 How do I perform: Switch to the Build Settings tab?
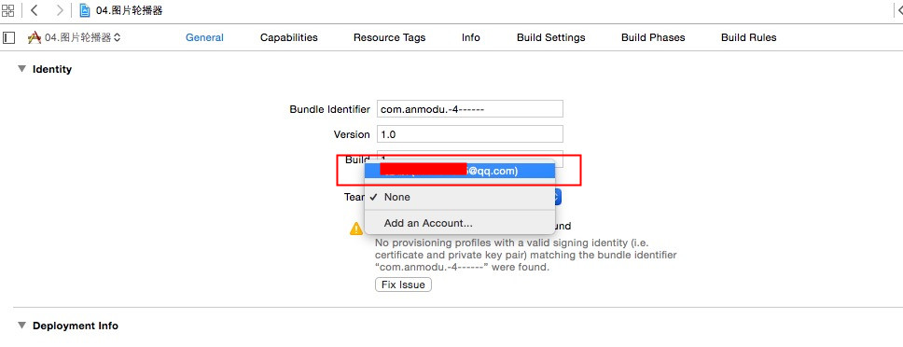550,37
